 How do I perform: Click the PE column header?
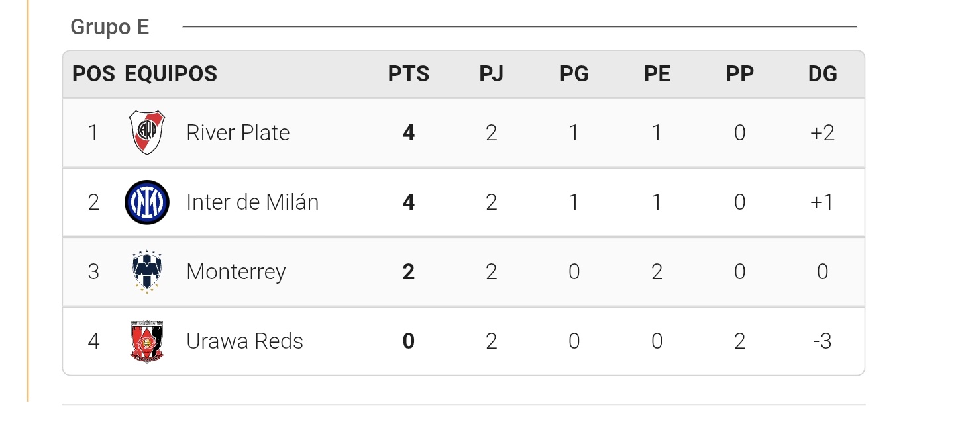coord(657,73)
